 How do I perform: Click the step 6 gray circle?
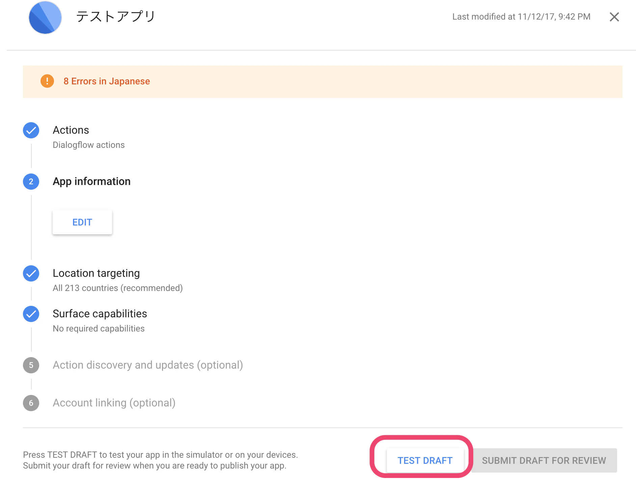click(31, 403)
